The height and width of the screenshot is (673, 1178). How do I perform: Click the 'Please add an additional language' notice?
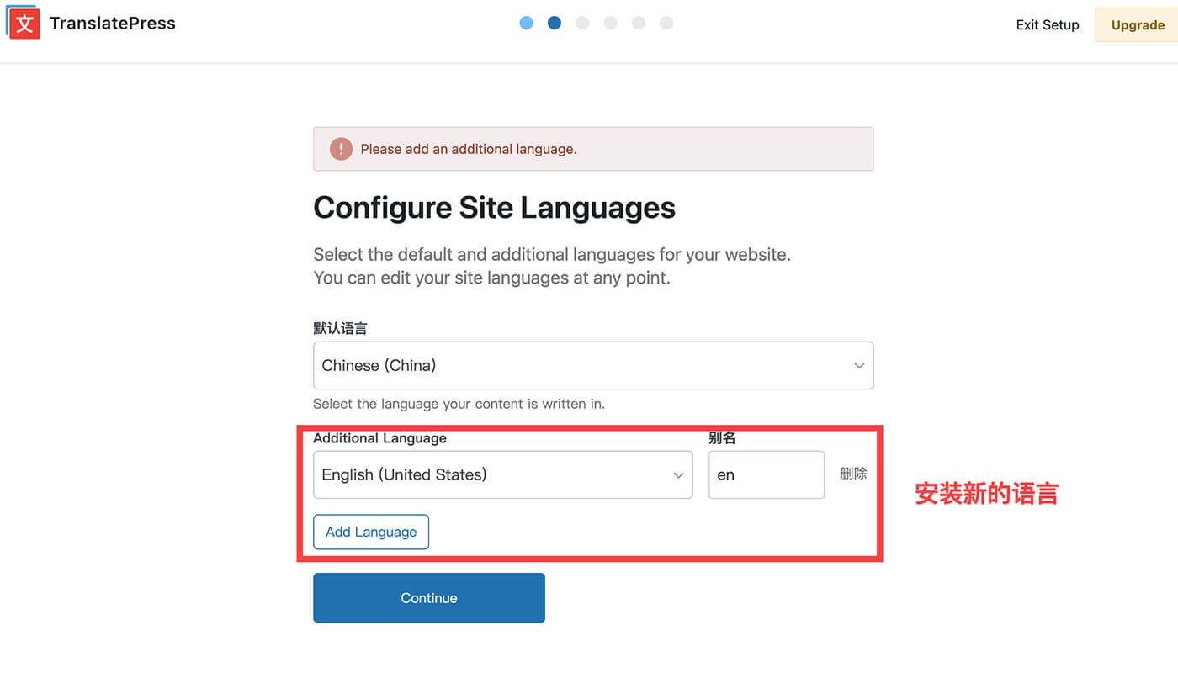tap(593, 149)
